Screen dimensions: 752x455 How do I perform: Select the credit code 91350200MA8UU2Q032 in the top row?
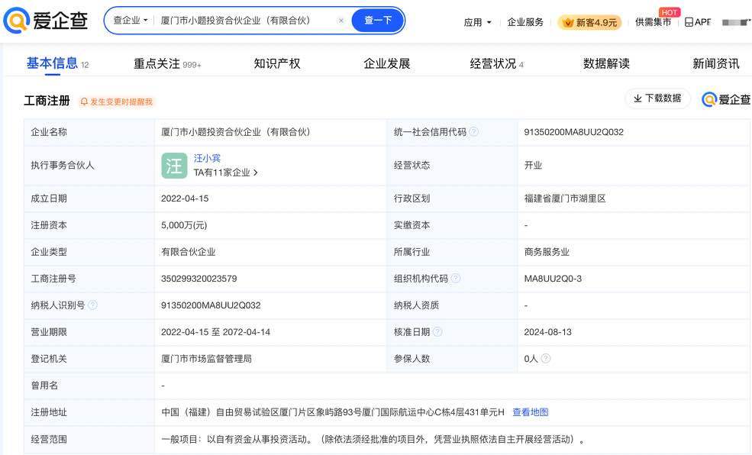click(573, 132)
